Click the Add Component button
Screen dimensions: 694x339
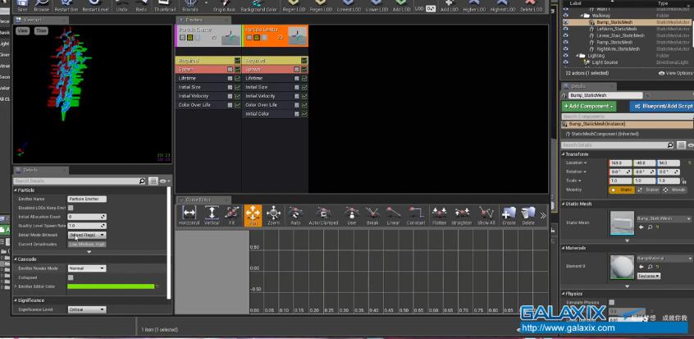pyautogui.click(x=588, y=107)
